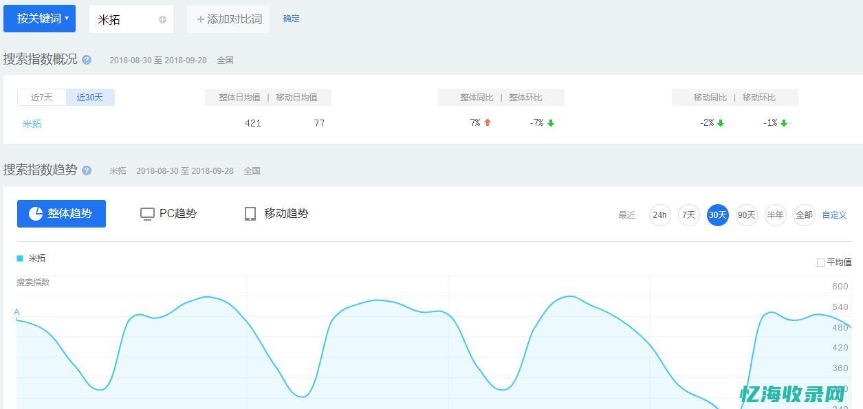Click the plus icon inside the keyword input
Image resolution: width=863 pixels, height=409 pixels.
pyautogui.click(x=162, y=19)
